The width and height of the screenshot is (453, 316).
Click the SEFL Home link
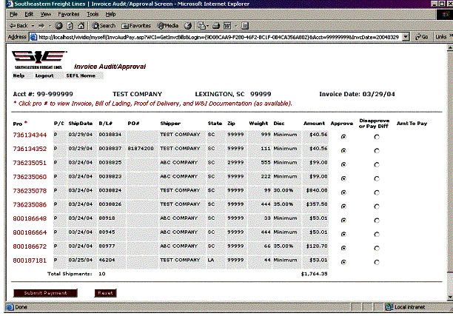pyautogui.click(x=81, y=75)
